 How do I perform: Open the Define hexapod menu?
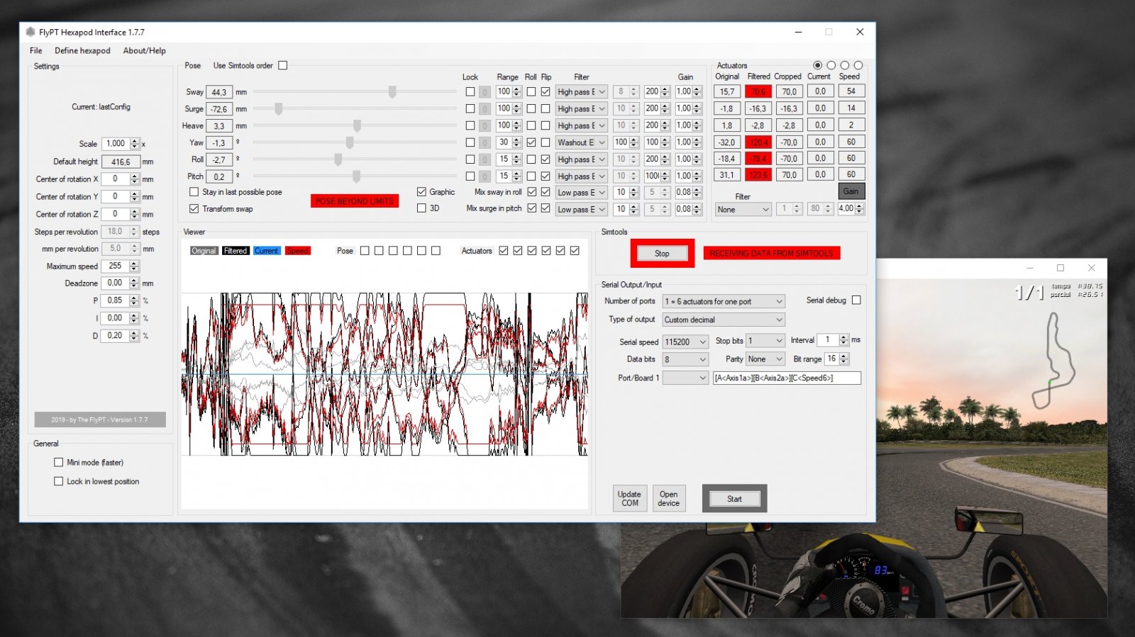[82, 51]
